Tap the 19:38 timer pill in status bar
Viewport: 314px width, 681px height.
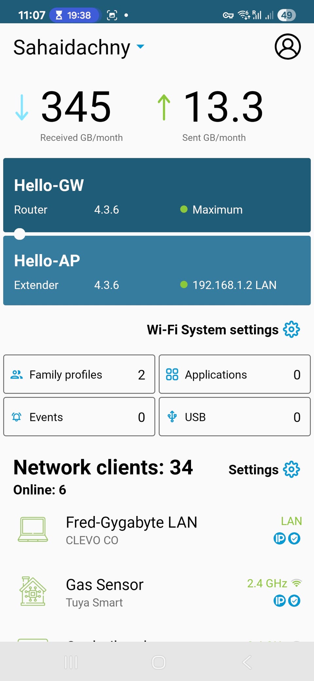[x=74, y=15]
